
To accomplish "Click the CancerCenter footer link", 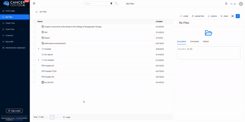I will point(18,120).
